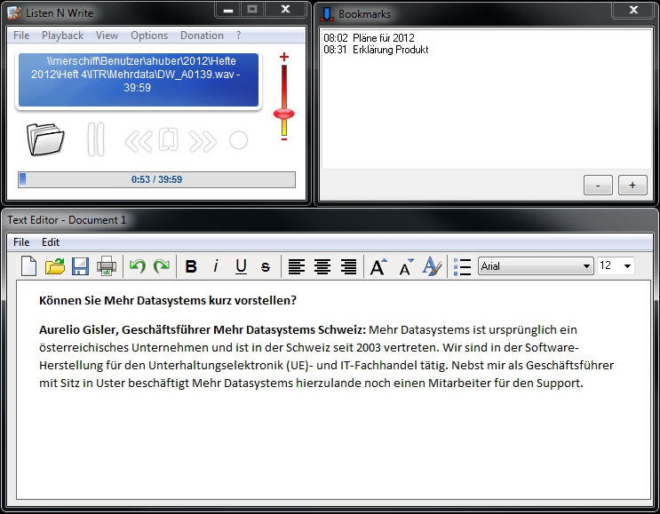This screenshot has height=514, width=660.
Task: Print the document
Action: [107, 266]
